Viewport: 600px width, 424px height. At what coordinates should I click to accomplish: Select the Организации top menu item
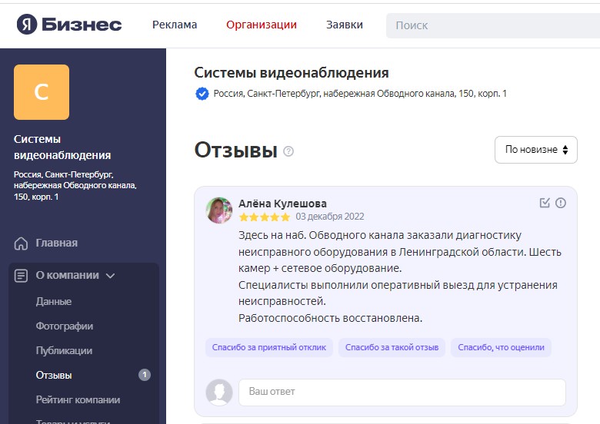click(x=262, y=25)
